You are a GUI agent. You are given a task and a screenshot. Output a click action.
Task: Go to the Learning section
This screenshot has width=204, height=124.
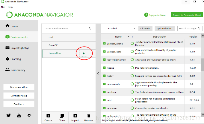tap(19, 59)
